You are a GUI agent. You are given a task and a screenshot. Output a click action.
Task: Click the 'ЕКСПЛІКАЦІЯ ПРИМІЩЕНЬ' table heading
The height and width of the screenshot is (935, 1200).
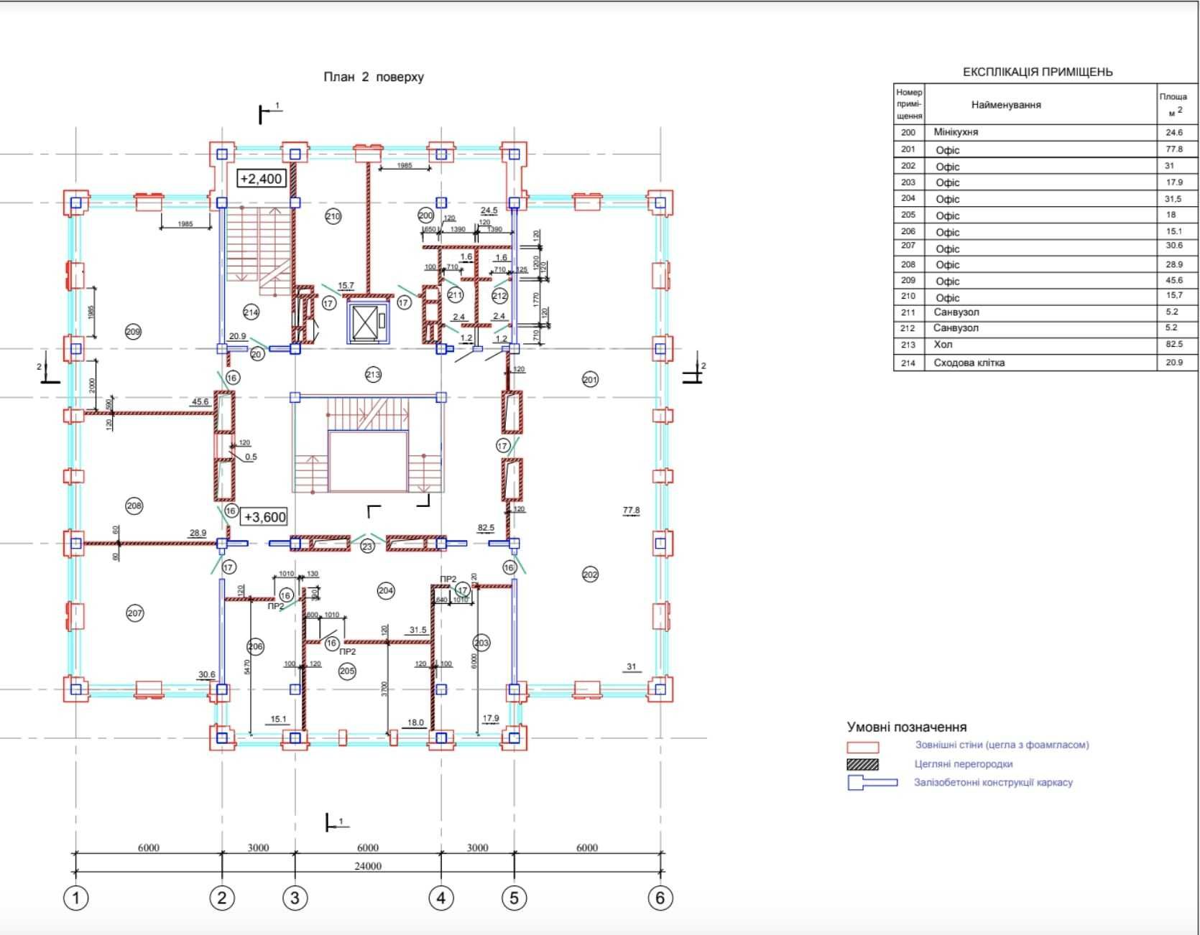(1038, 72)
